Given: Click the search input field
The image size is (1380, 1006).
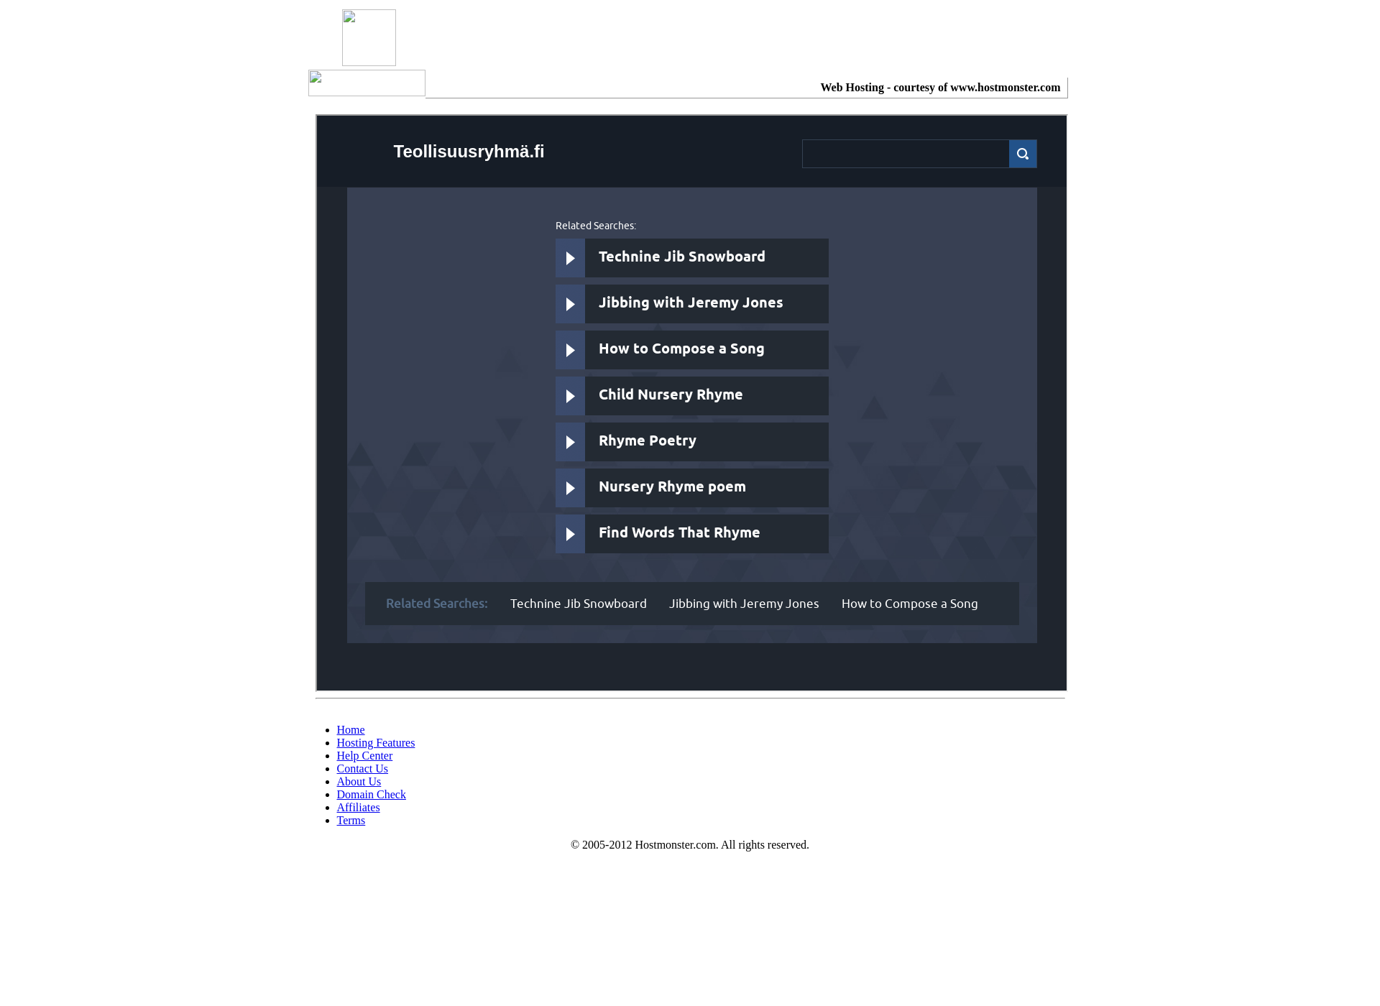Looking at the screenshot, I should pyautogui.click(x=904, y=153).
